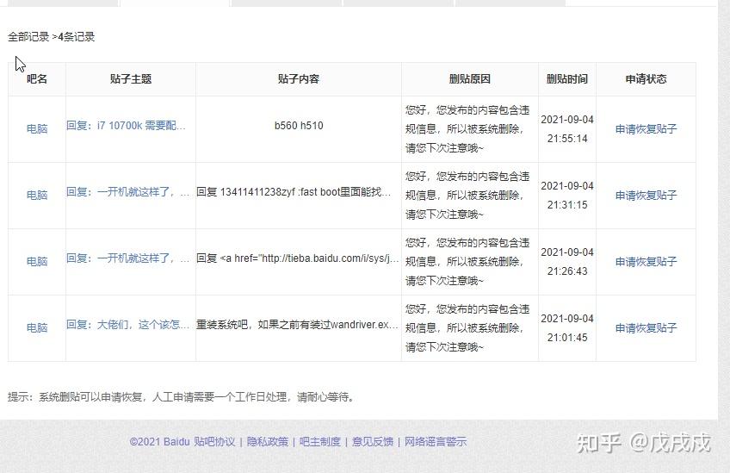Open post 回复：大佬们，这个该怎...
The width and height of the screenshot is (730, 473).
coord(127,324)
